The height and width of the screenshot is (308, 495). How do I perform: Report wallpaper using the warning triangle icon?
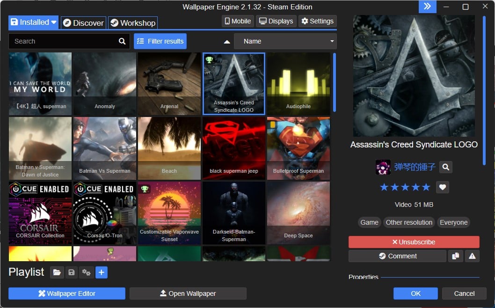point(472,256)
